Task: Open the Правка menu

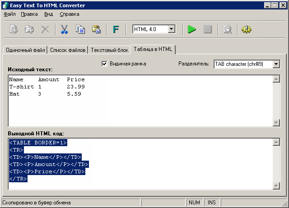Action: point(29,14)
